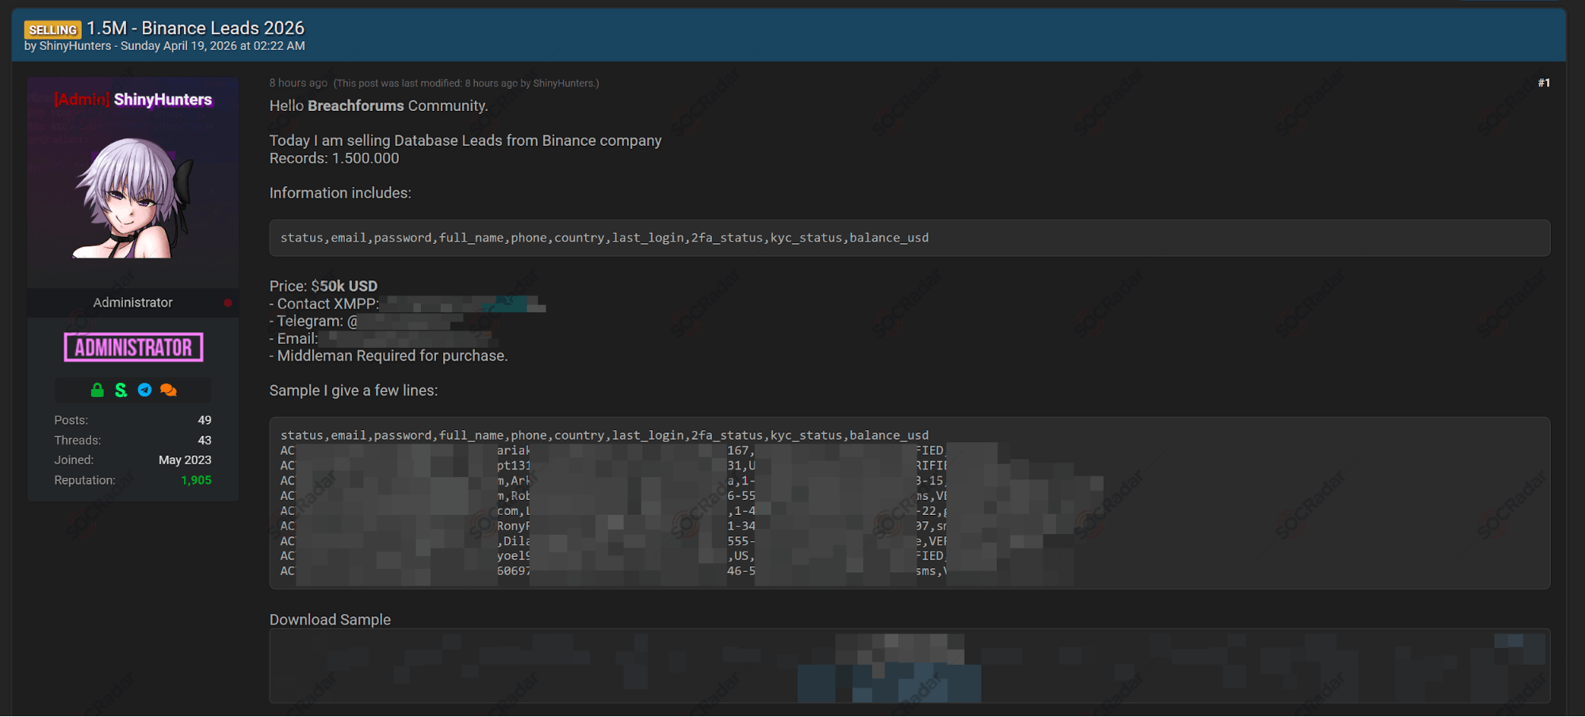This screenshot has height=717, width=1585.
Task: Open the #1 post permalink
Action: (1544, 82)
